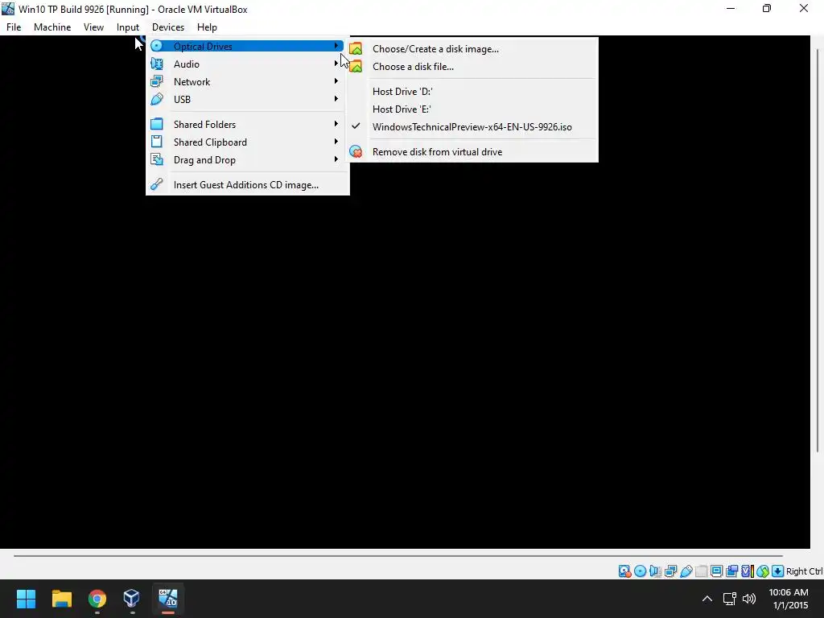The width and height of the screenshot is (824, 618).
Task: Select Host Drive 'E:'
Action: (473, 109)
